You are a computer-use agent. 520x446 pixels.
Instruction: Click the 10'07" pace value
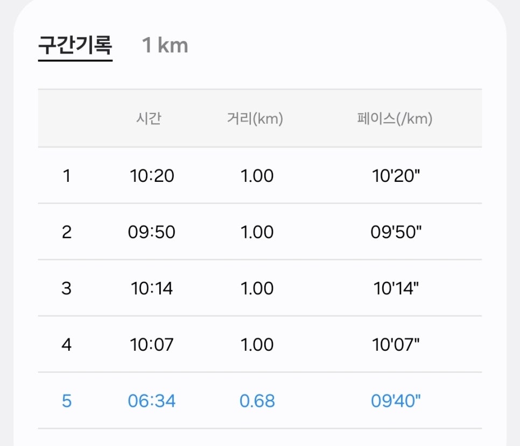[x=396, y=345]
